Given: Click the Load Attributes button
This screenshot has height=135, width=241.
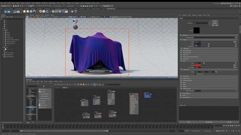Looking at the screenshot, I should point(209,122).
